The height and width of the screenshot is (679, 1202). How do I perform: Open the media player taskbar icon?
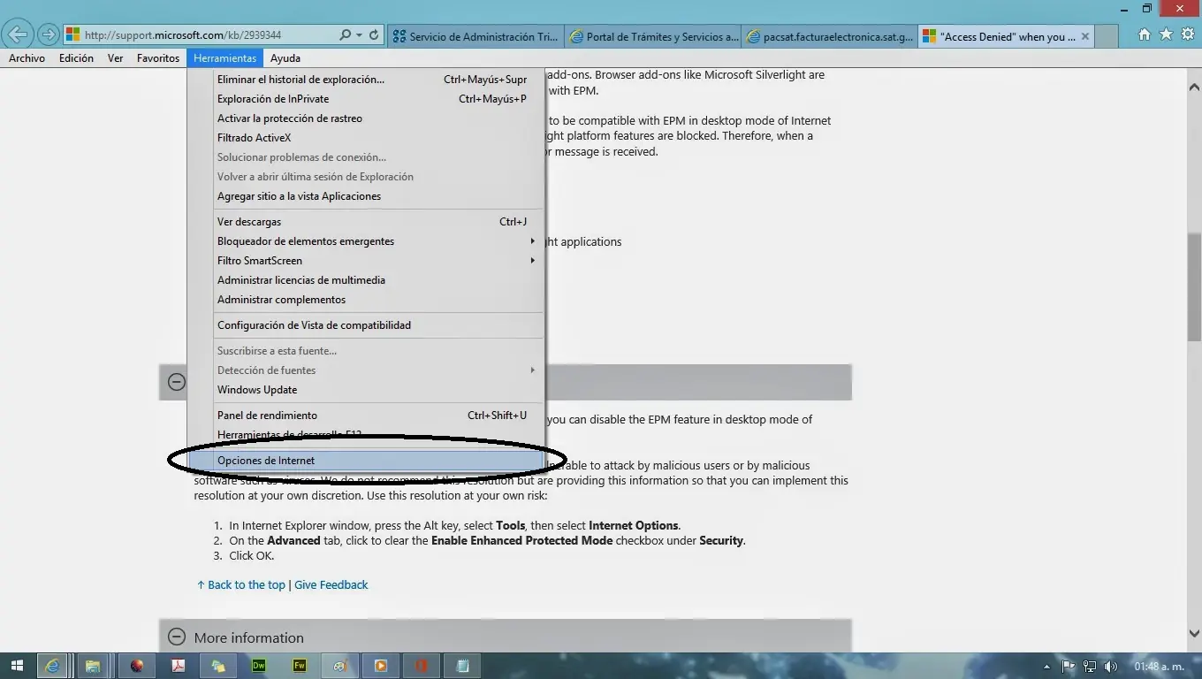pyautogui.click(x=381, y=666)
